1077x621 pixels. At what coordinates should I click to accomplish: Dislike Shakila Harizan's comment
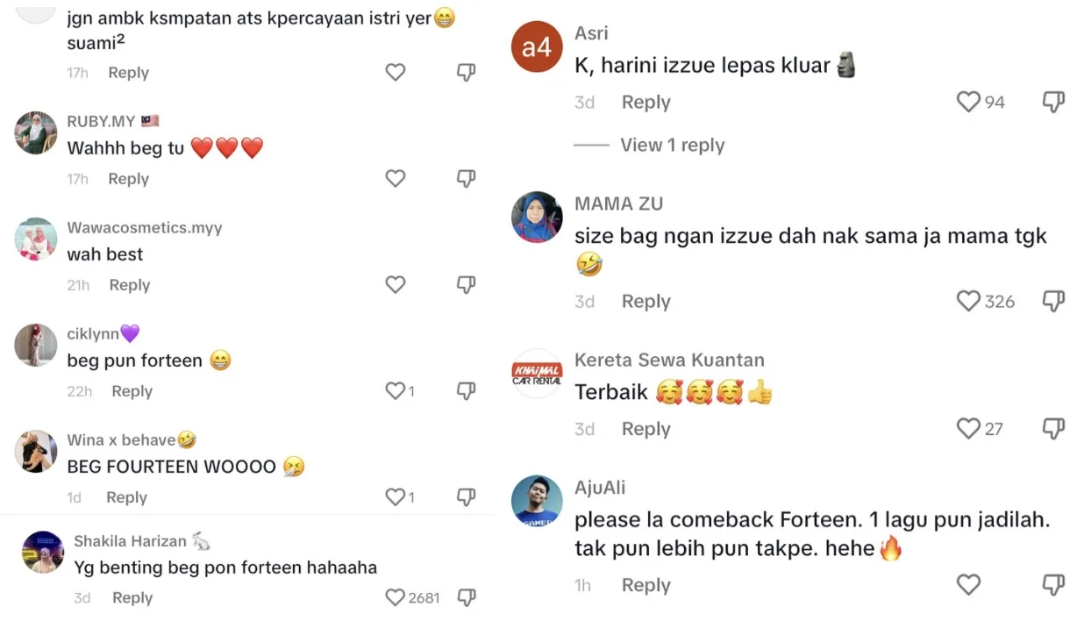point(467,598)
